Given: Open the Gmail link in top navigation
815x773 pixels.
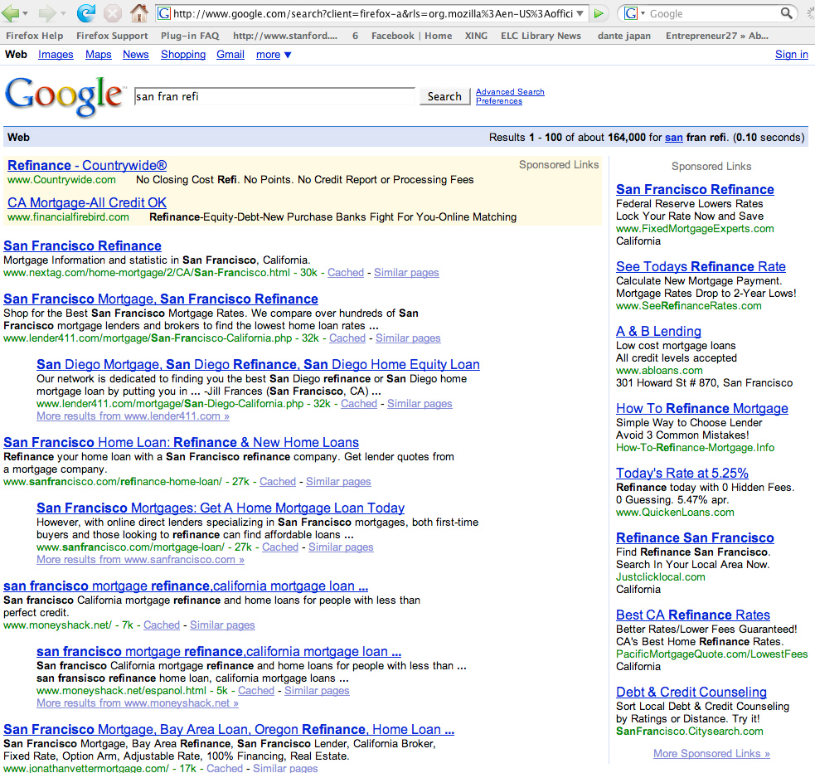Looking at the screenshot, I should [230, 55].
